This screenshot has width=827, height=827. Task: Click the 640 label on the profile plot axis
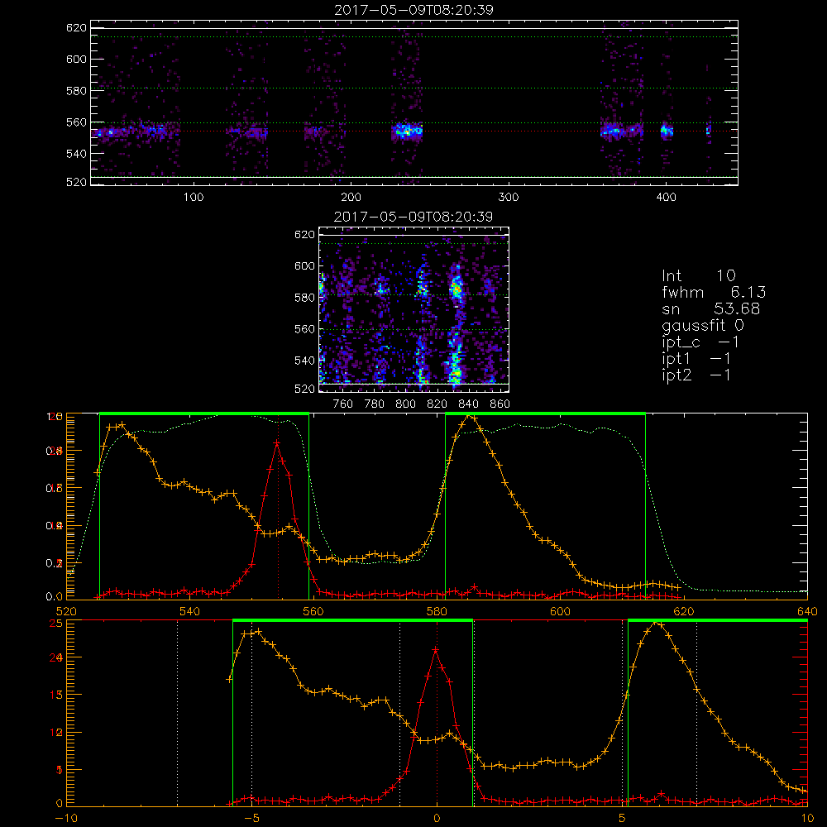click(807, 611)
